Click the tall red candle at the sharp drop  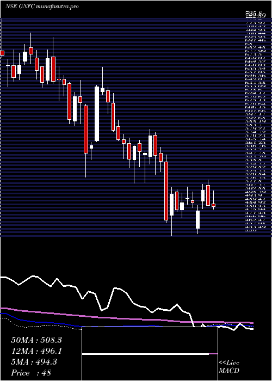[x=166, y=191]
